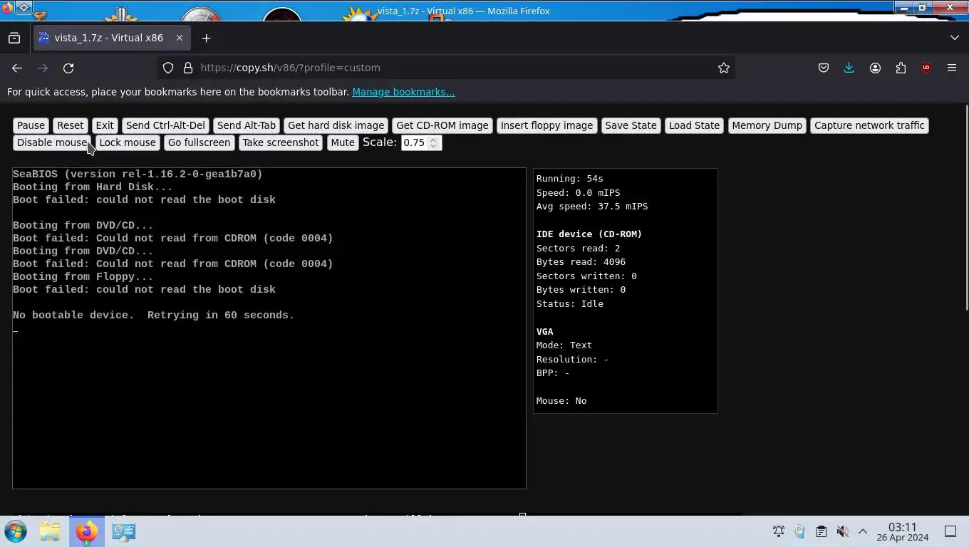Lock the mouse to the VM
Screen dimensions: 969x547
pos(128,142)
